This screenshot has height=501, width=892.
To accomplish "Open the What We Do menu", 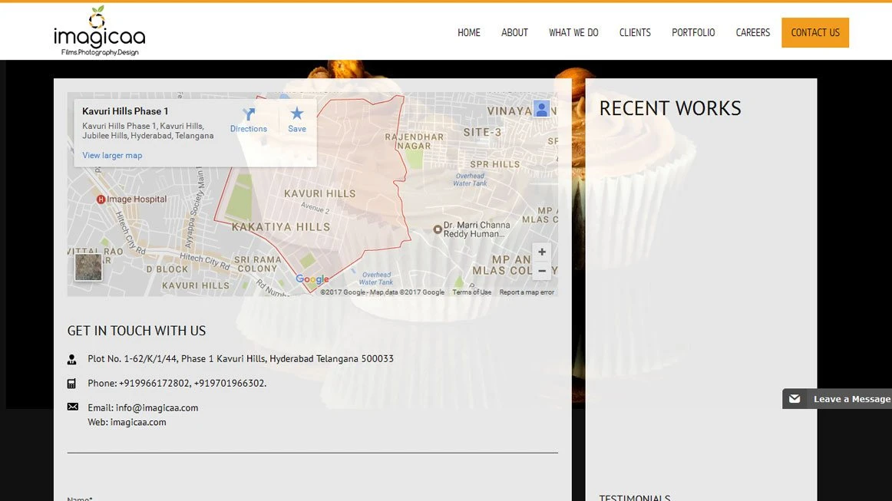I will click(573, 33).
